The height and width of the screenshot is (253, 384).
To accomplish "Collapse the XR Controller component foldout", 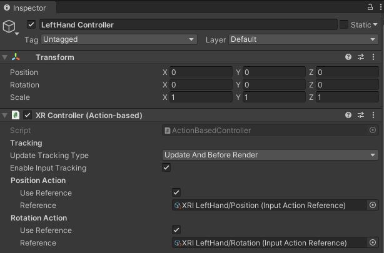I will coord(4,115).
